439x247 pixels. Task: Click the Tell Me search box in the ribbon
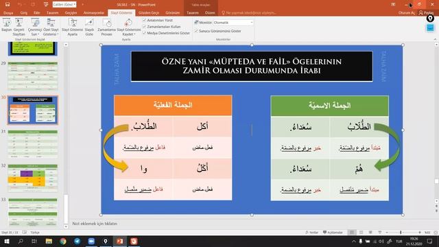tap(249, 13)
